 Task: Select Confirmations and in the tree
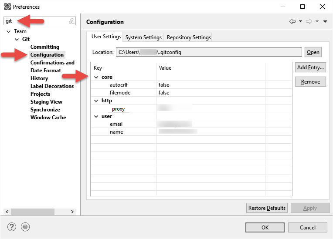[x=52, y=63]
